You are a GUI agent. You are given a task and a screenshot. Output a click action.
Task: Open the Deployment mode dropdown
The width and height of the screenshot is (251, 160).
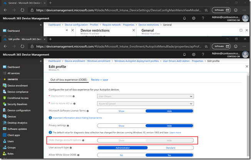click(x=145, y=96)
